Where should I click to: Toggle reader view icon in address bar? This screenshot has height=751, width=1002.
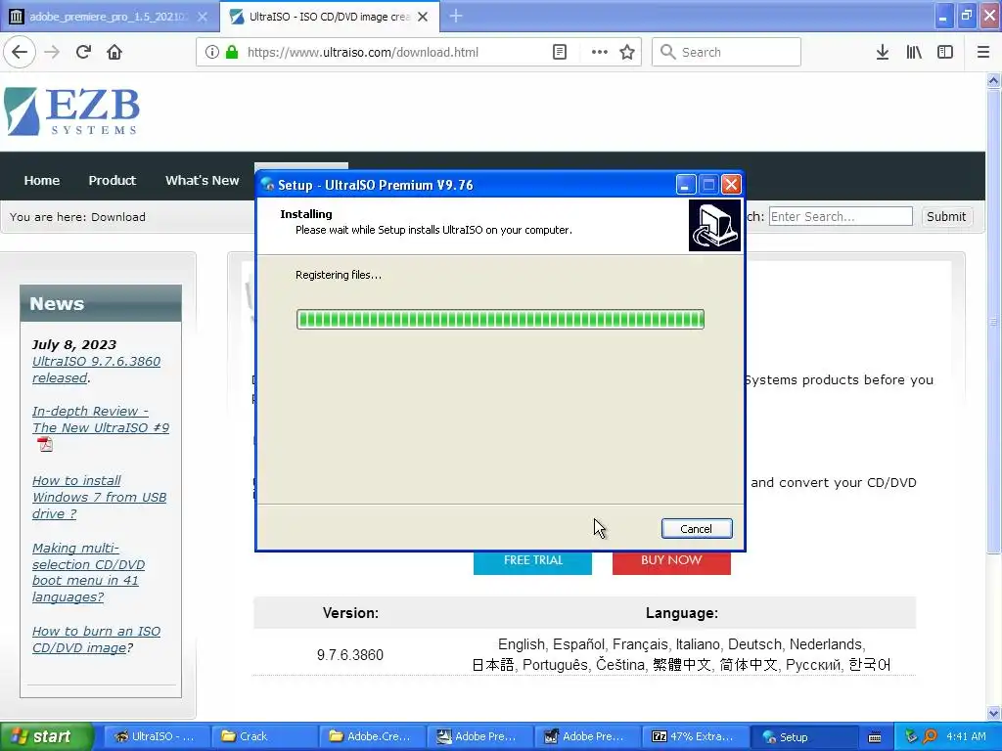(x=559, y=52)
